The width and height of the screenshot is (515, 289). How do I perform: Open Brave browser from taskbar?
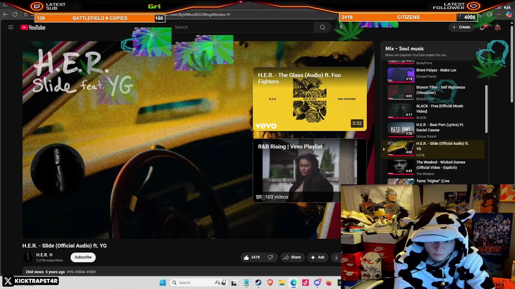coord(270,283)
